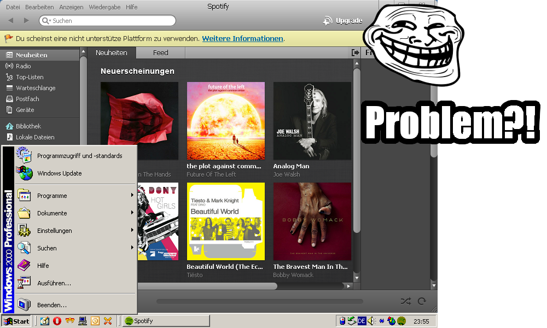Viewport: 547px width, 328px height.
Task: Switch to the Neuheiten tab
Action: click(111, 52)
